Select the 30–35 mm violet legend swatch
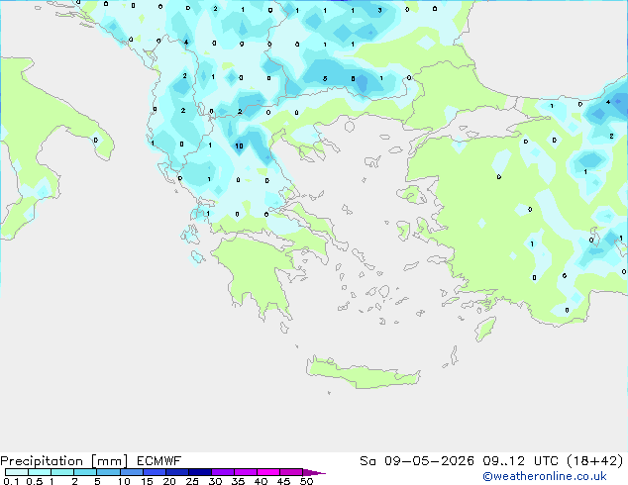This screenshot has width=628, height=485. coord(223,472)
